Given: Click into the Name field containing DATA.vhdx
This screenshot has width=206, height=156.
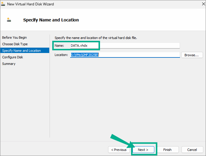Looking at the screenshot, I should (125, 46).
